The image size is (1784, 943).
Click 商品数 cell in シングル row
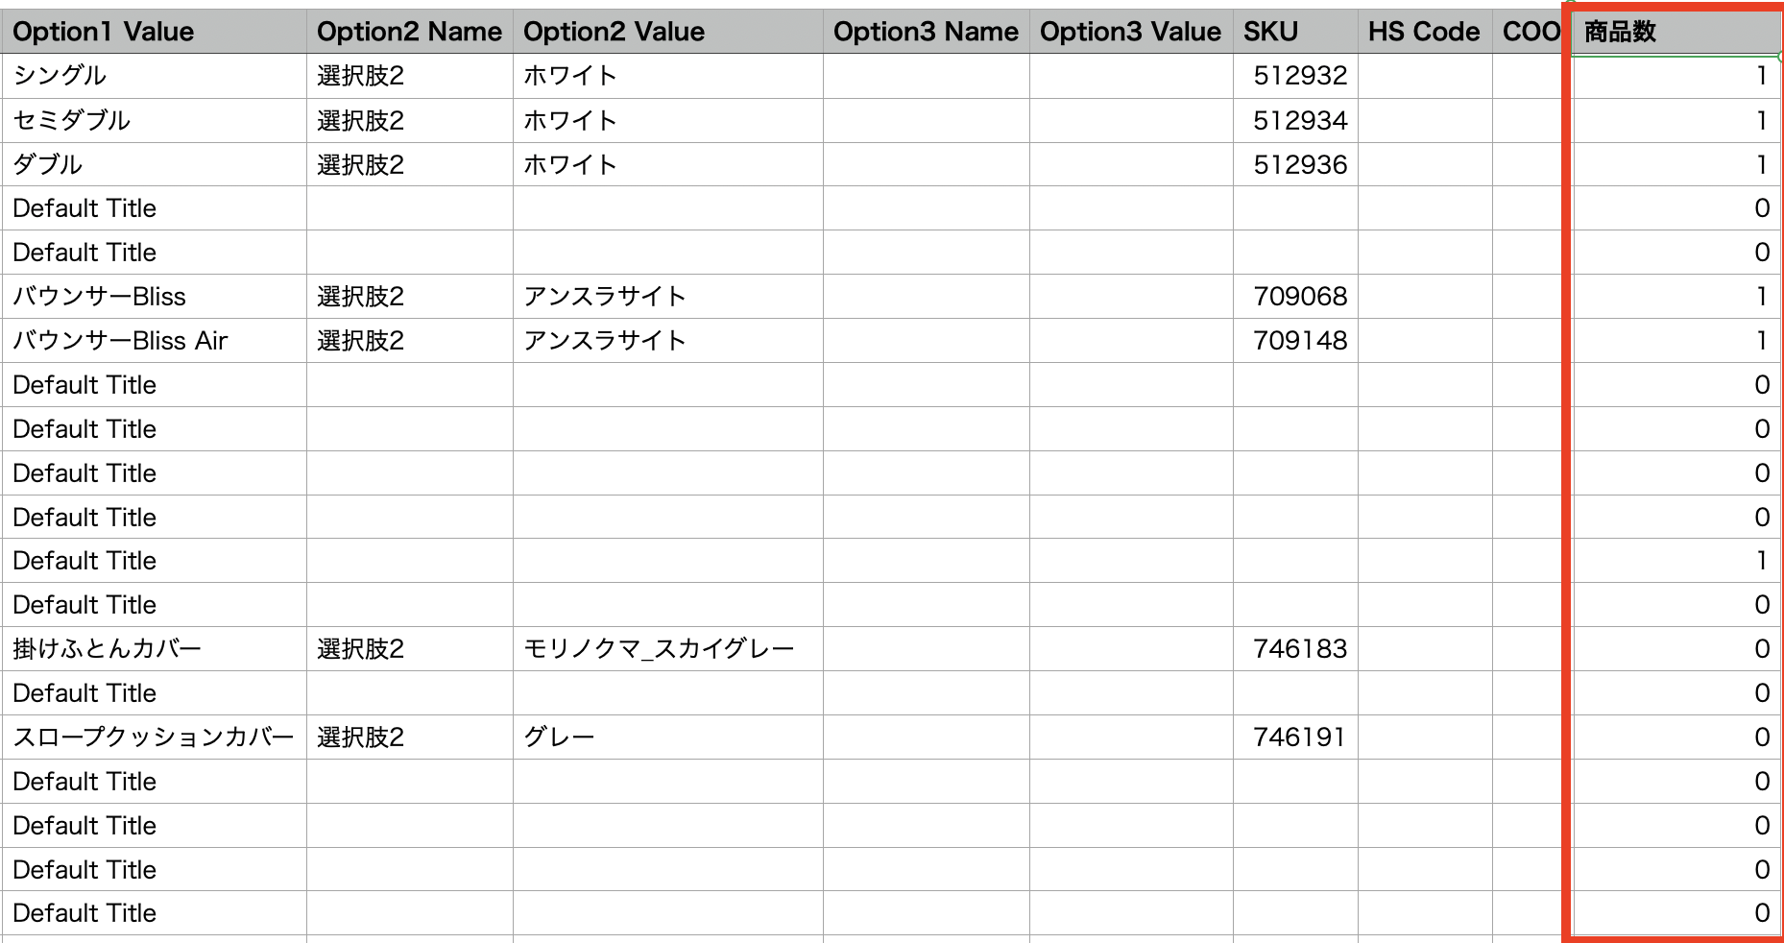tap(1675, 76)
